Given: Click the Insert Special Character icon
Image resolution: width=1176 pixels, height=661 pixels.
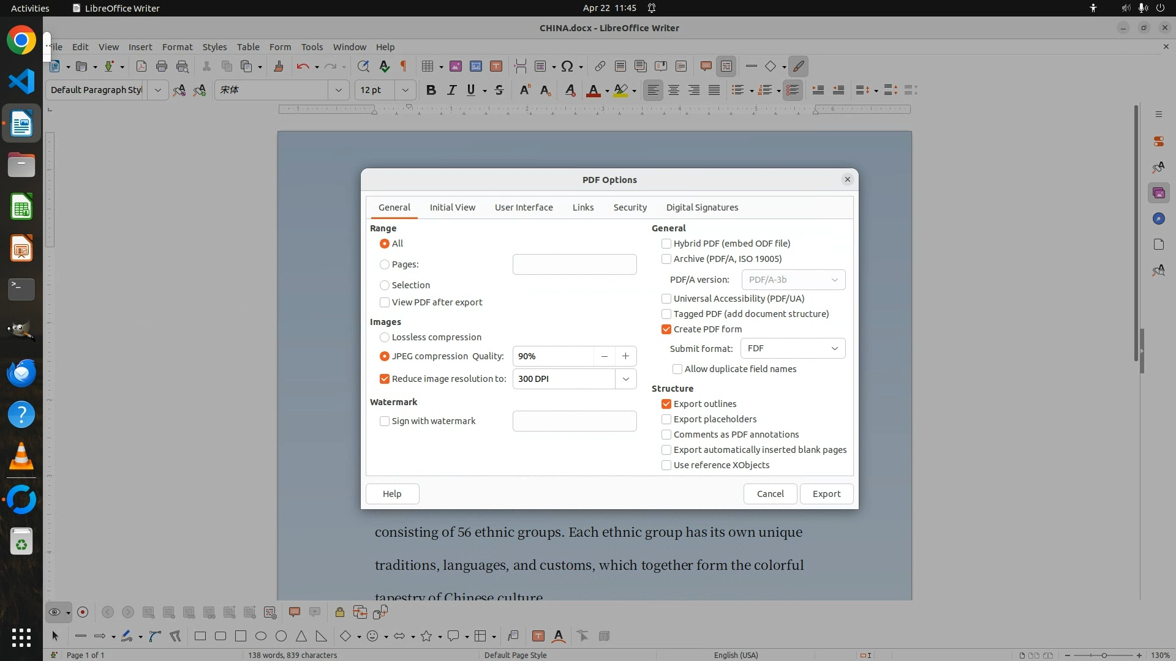Looking at the screenshot, I should pyautogui.click(x=567, y=66).
